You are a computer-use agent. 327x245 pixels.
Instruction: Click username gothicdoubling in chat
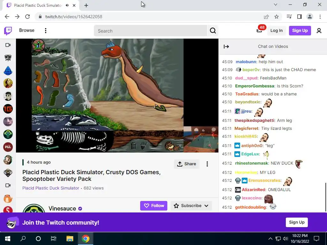[250, 207]
